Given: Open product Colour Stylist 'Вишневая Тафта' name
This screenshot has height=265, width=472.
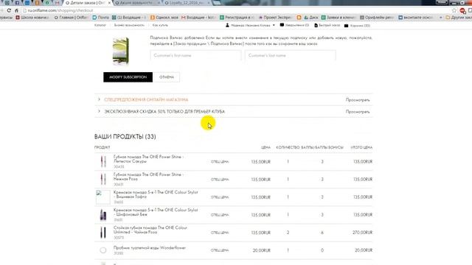Looking at the screenshot, I should click(x=156, y=194).
